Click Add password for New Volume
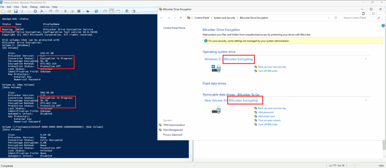The image size is (386, 168). [x=266, y=112]
